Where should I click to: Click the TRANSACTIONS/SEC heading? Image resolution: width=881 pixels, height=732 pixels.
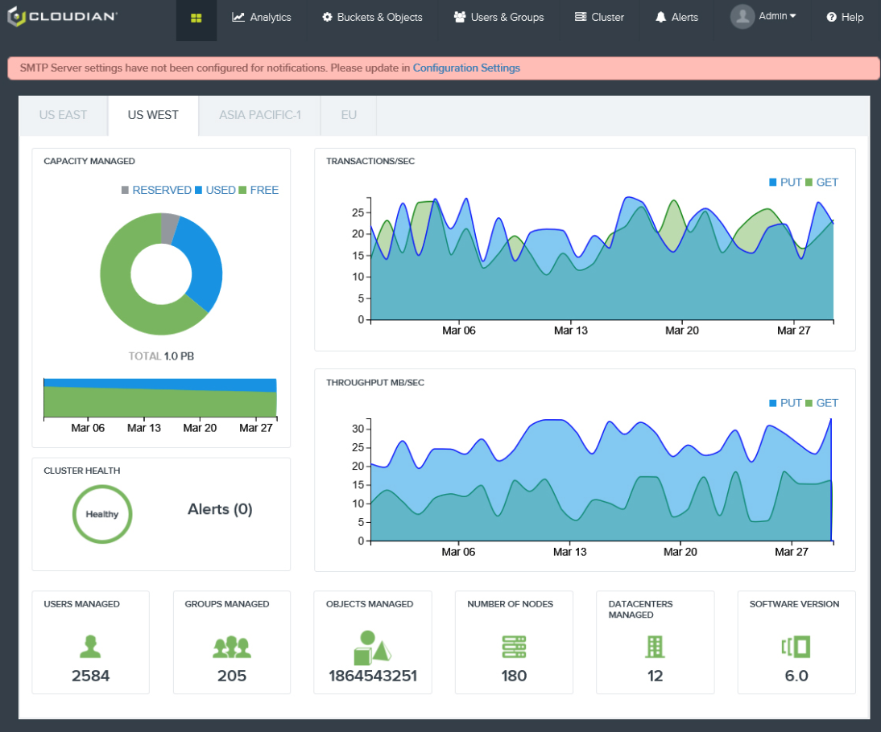370,161
